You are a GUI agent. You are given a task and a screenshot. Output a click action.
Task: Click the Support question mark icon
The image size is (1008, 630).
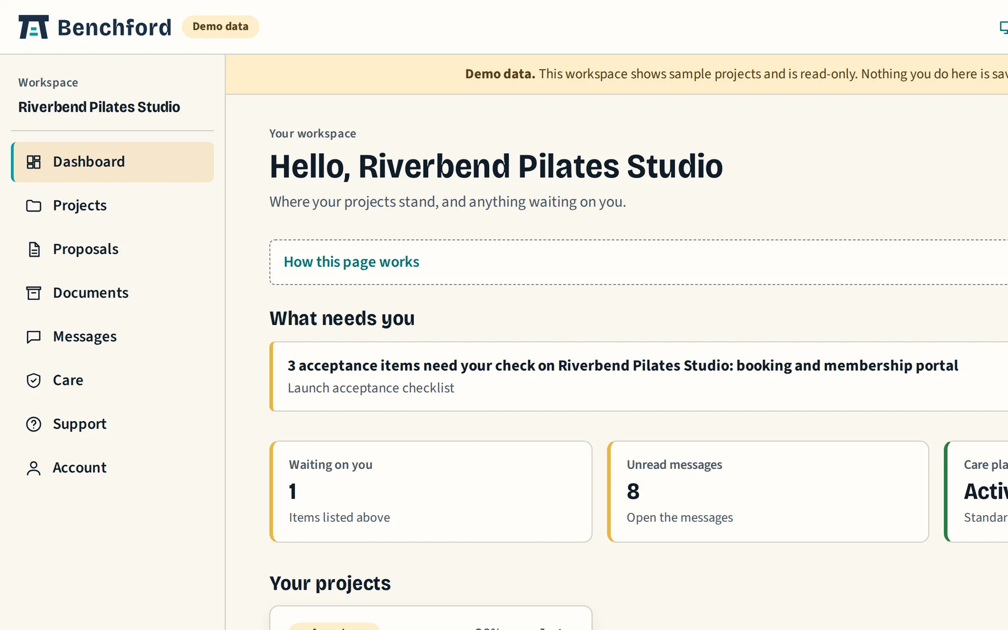[34, 424]
